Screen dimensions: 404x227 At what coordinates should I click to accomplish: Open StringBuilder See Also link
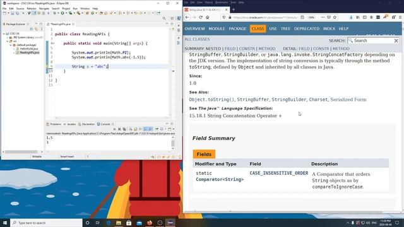click(x=289, y=100)
